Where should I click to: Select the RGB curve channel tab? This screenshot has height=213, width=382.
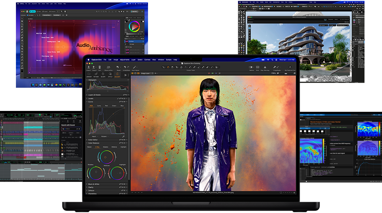(92, 106)
